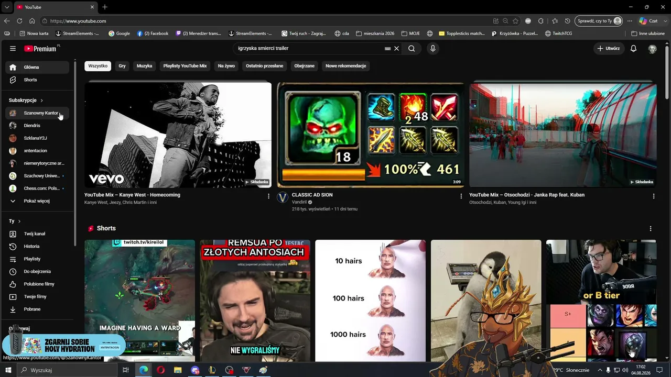Image resolution: width=671 pixels, height=377 pixels.
Task: Open the Shorts section options menu
Action: pos(651,228)
